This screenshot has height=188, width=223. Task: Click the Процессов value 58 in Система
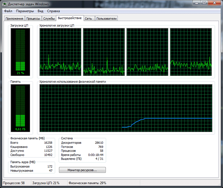(x=102, y=151)
